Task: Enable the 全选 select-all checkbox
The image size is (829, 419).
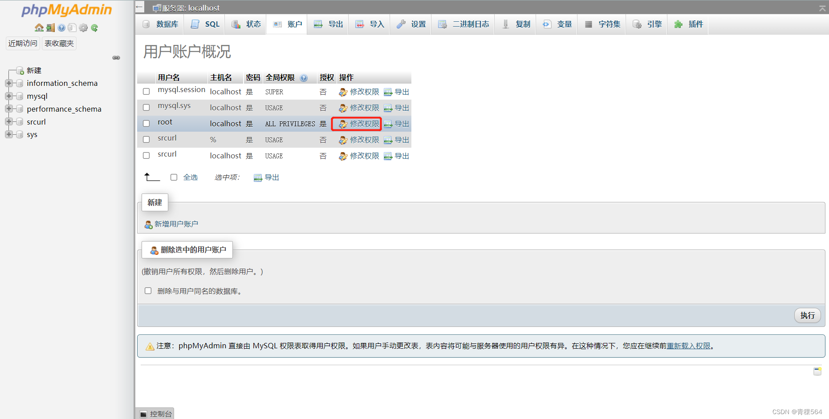Action: tap(174, 177)
